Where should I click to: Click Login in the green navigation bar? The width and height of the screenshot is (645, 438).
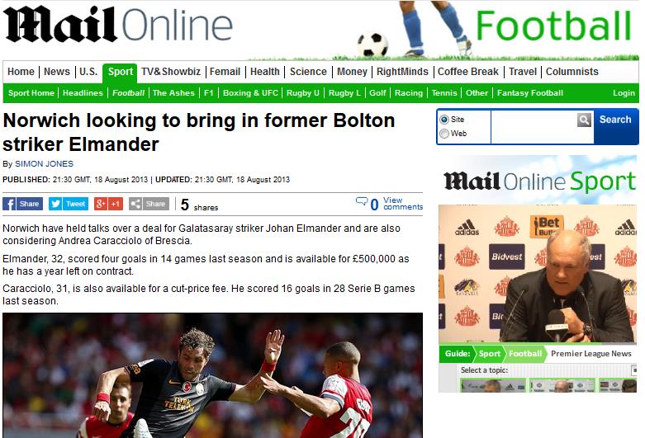624,93
